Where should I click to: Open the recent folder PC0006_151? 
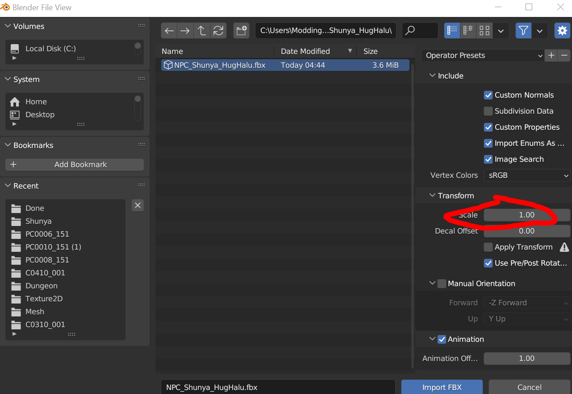pos(47,234)
